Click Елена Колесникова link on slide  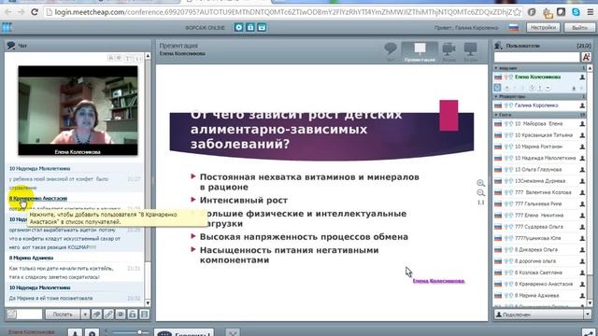[x=438, y=281]
